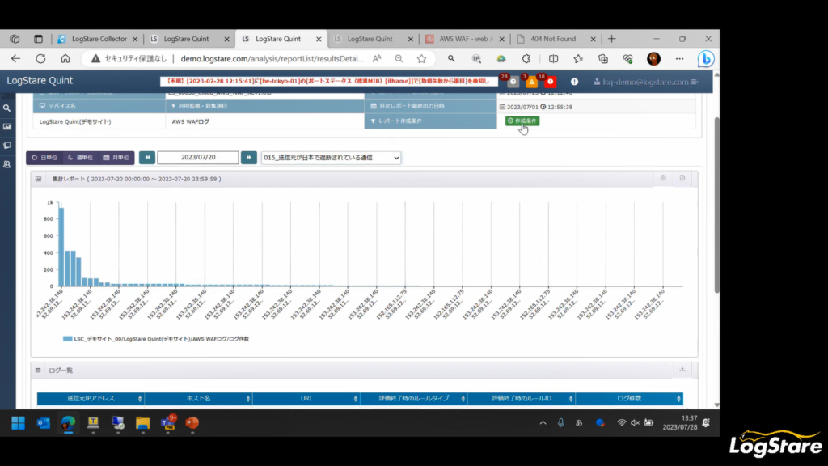Screen dimensions: 828x466
Task: Open the browser extensions puzzle icon
Action: click(x=526, y=58)
